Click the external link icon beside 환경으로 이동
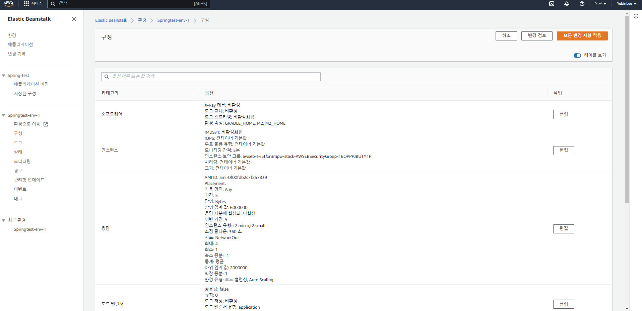 coord(46,124)
